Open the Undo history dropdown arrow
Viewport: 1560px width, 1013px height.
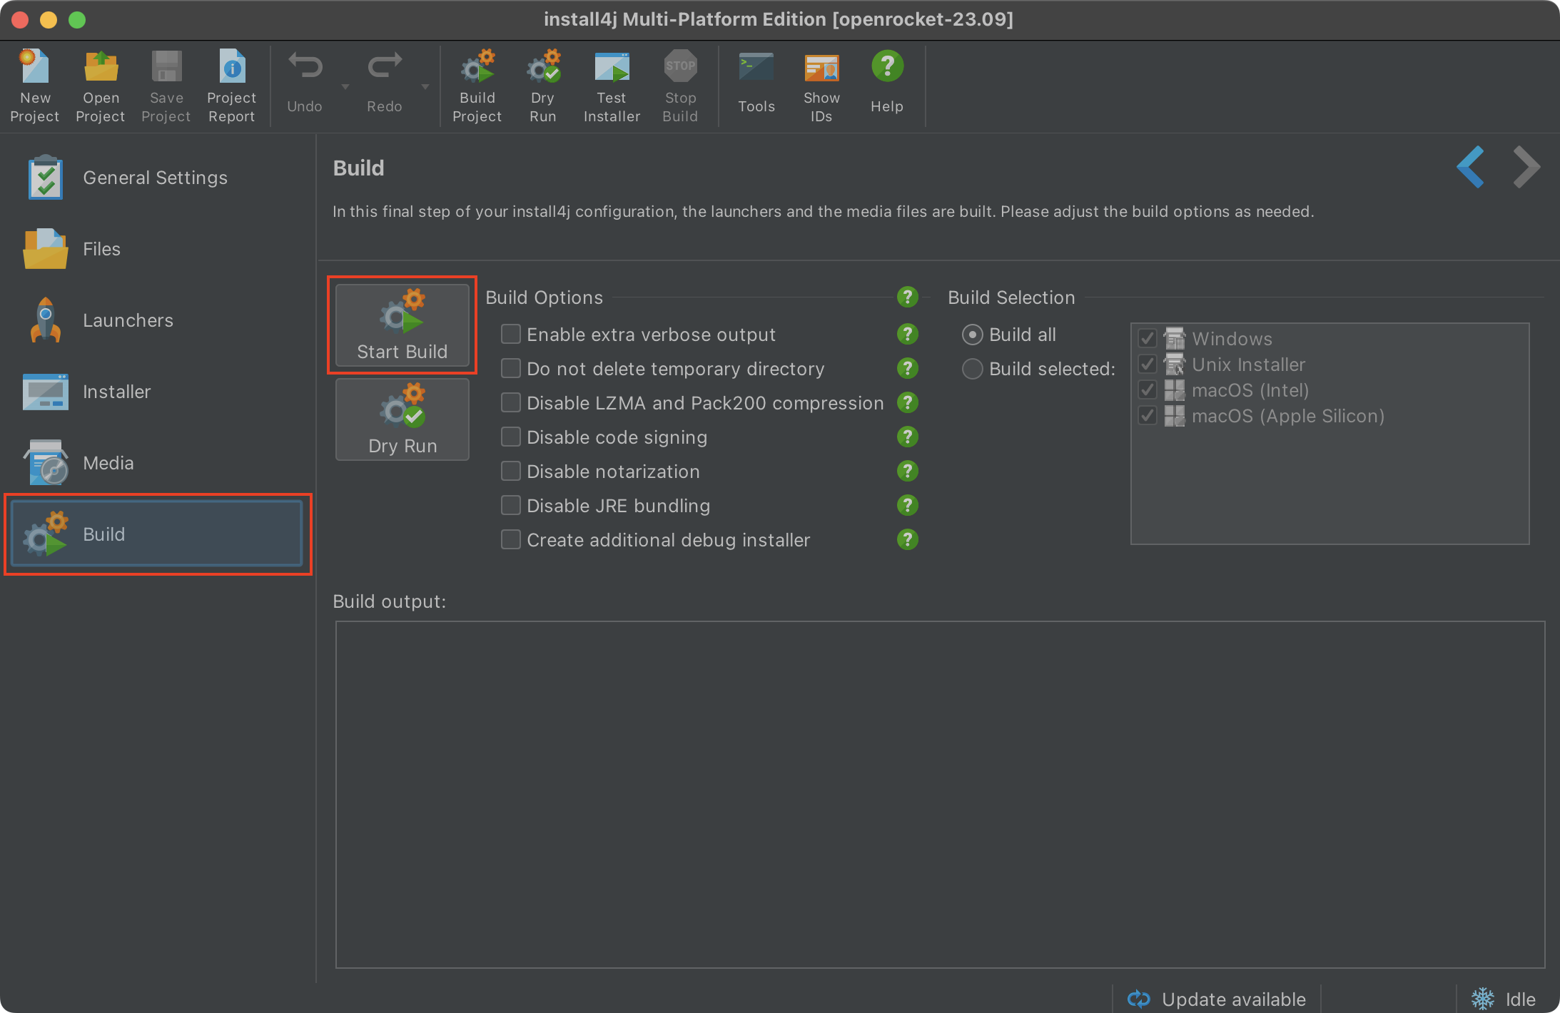(x=345, y=87)
